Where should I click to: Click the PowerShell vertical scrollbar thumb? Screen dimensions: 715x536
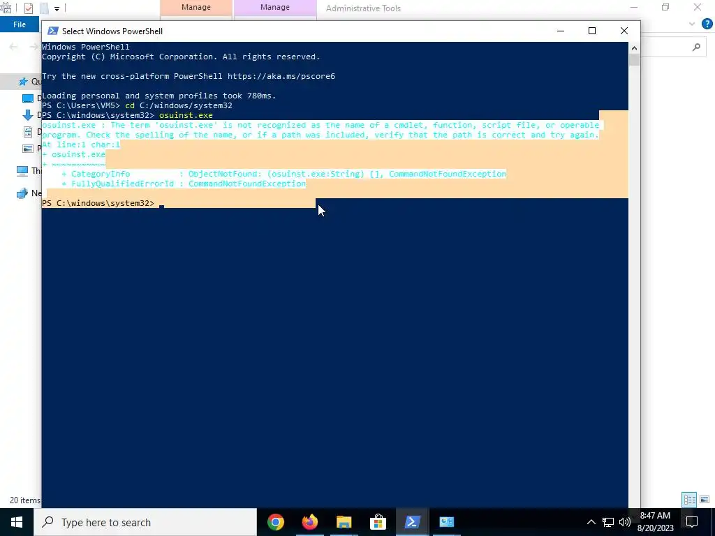[x=634, y=60]
